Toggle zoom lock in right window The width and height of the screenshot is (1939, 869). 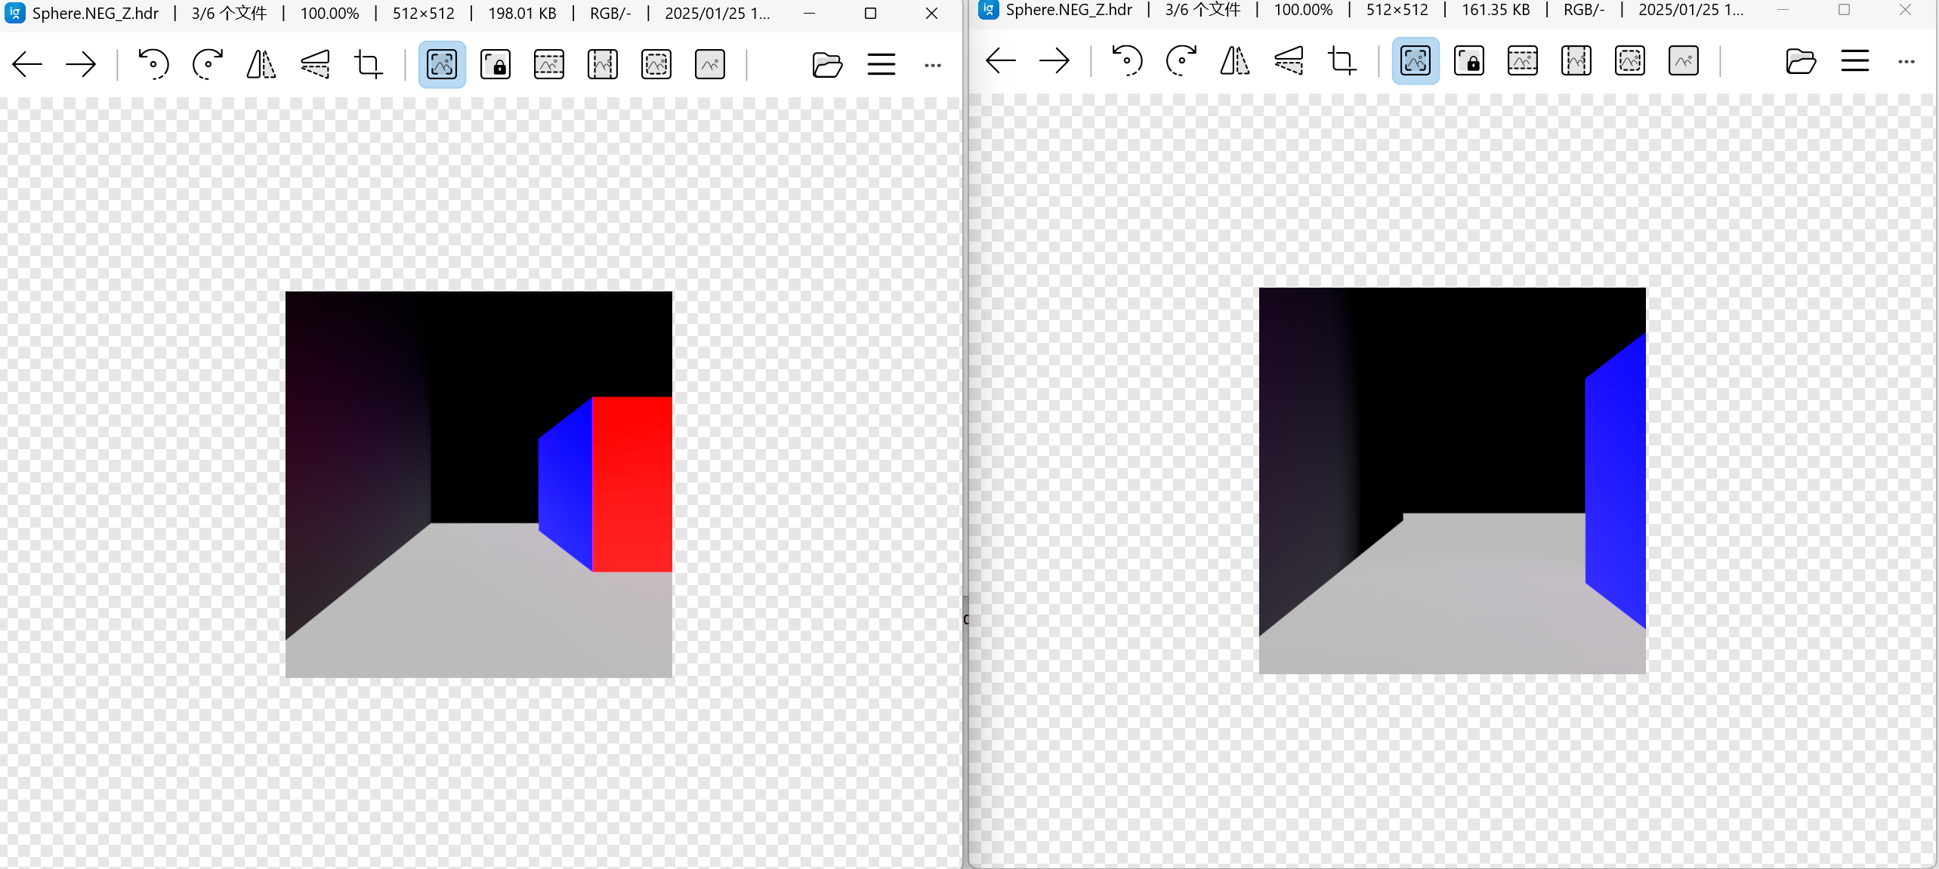pos(1469,60)
